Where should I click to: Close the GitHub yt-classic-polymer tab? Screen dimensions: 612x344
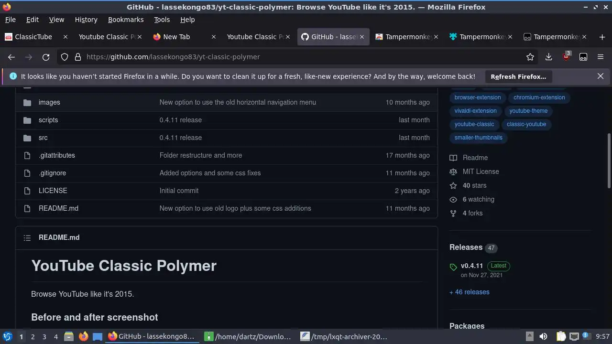(362, 37)
